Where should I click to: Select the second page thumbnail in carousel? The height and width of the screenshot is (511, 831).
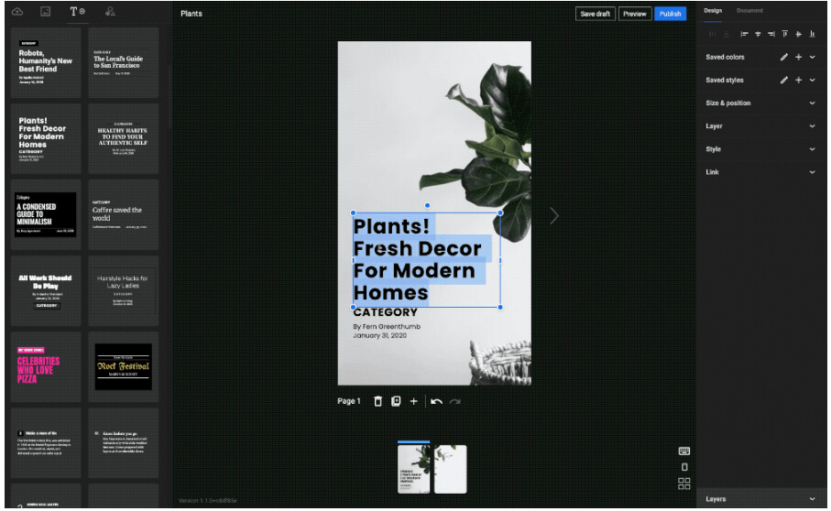click(451, 469)
